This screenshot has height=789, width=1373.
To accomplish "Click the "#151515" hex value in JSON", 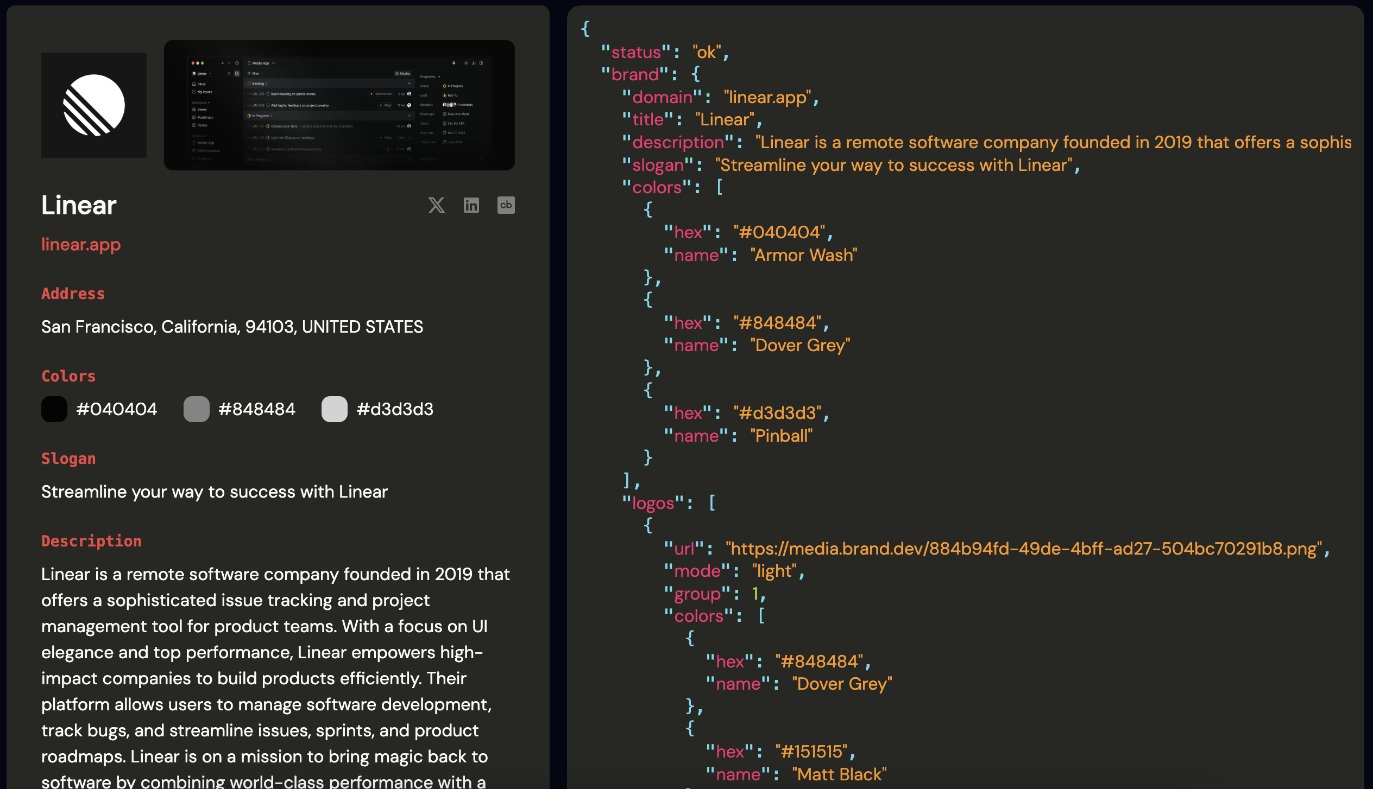I will [811, 752].
